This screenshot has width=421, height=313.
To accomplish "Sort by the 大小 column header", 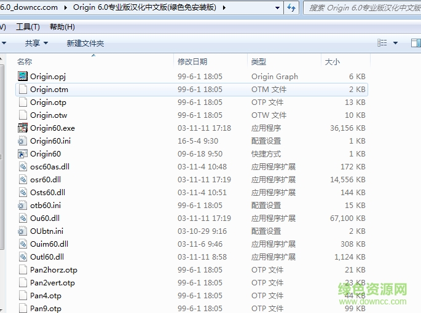I will click(346, 62).
